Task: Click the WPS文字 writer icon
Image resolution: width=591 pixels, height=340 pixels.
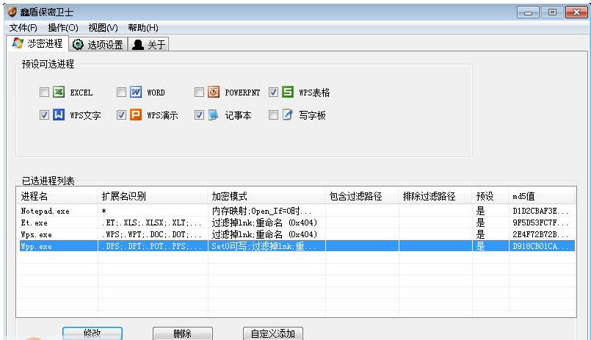Action: (59, 115)
